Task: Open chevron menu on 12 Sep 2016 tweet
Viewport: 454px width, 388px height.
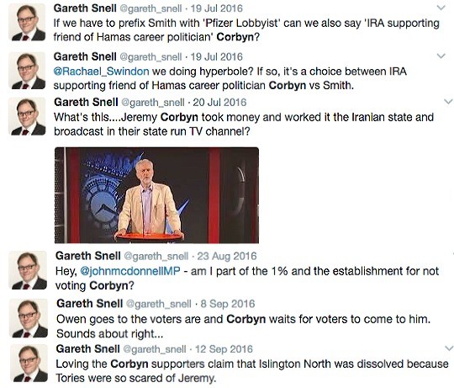Action: click(x=448, y=348)
